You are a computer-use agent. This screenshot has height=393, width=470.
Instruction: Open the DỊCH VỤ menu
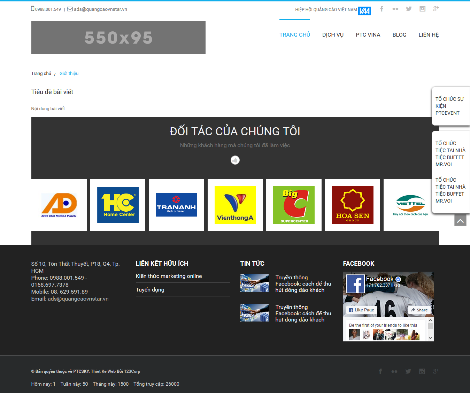click(333, 35)
